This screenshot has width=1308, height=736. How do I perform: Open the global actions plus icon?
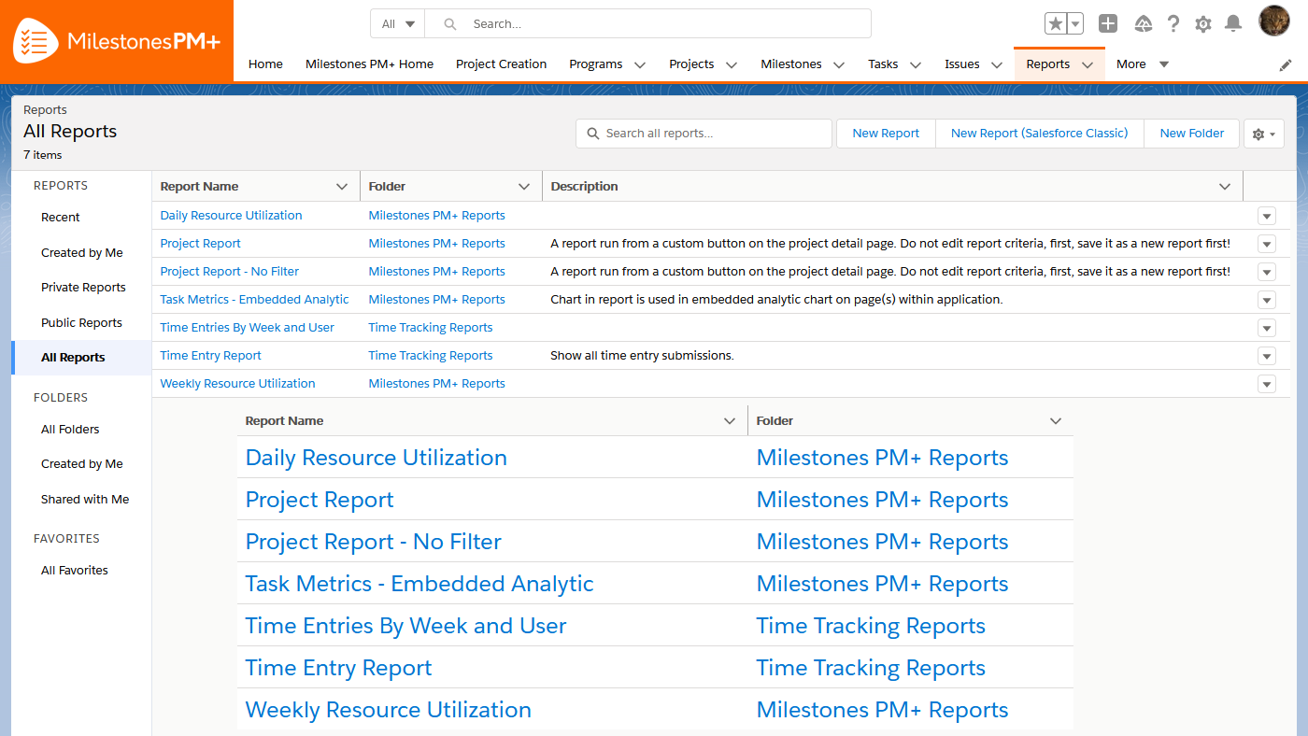(1108, 23)
